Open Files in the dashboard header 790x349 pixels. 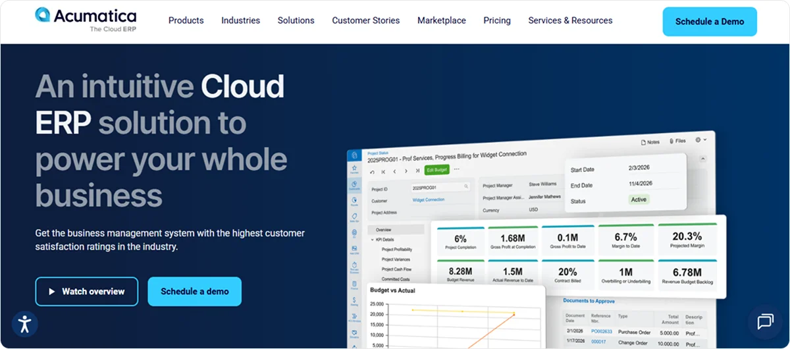point(677,140)
